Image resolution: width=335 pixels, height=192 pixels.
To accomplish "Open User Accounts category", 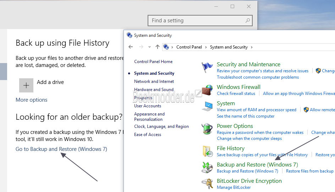I will [x=148, y=106].
